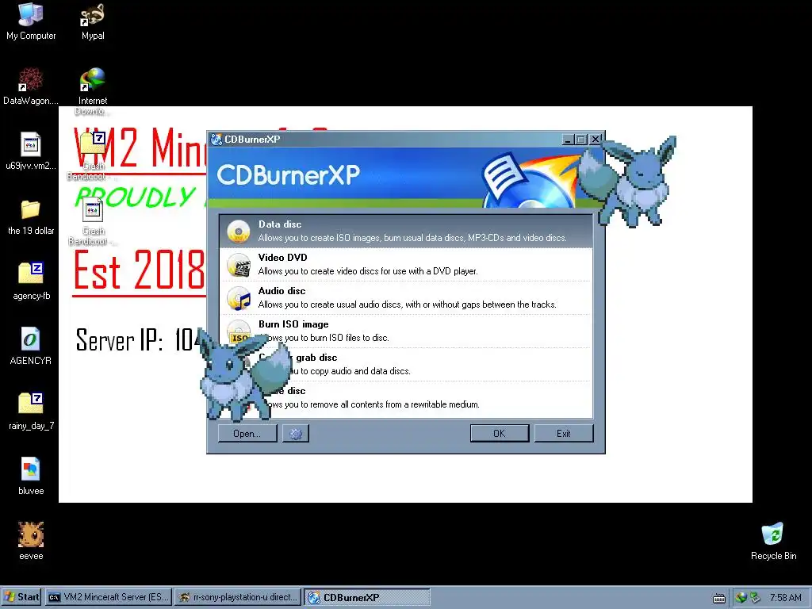
Task: Close the CDBurnerXP window
Action: click(x=595, y=140)
